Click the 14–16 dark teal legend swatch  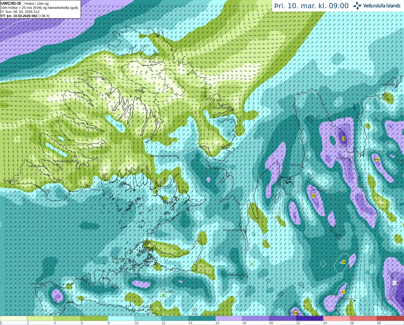tap(202, 318)
